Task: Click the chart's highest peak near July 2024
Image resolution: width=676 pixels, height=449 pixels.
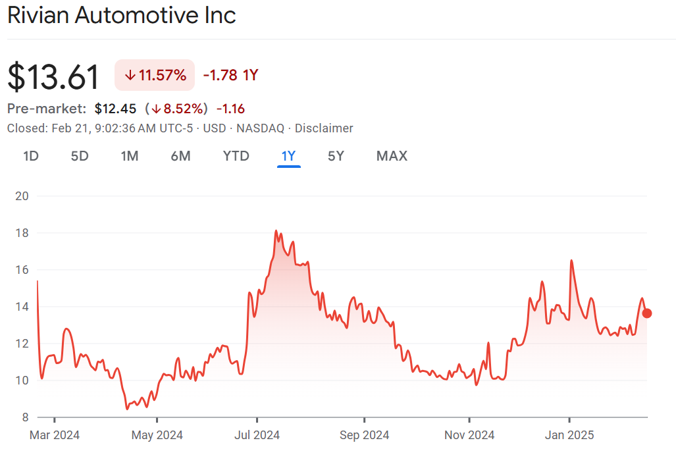Action: (276, 231)
